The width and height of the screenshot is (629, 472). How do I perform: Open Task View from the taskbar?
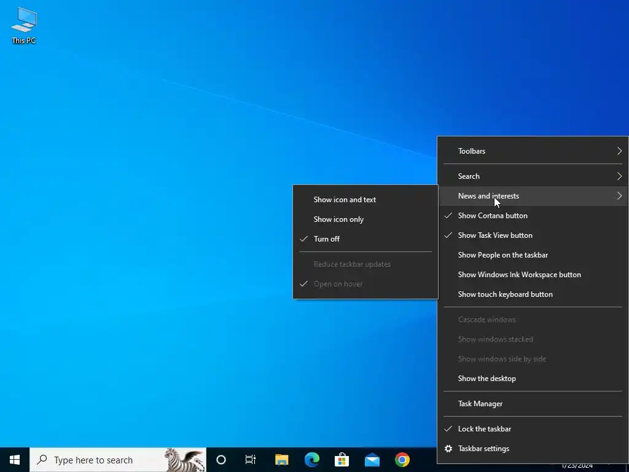(x=251, y=460)
